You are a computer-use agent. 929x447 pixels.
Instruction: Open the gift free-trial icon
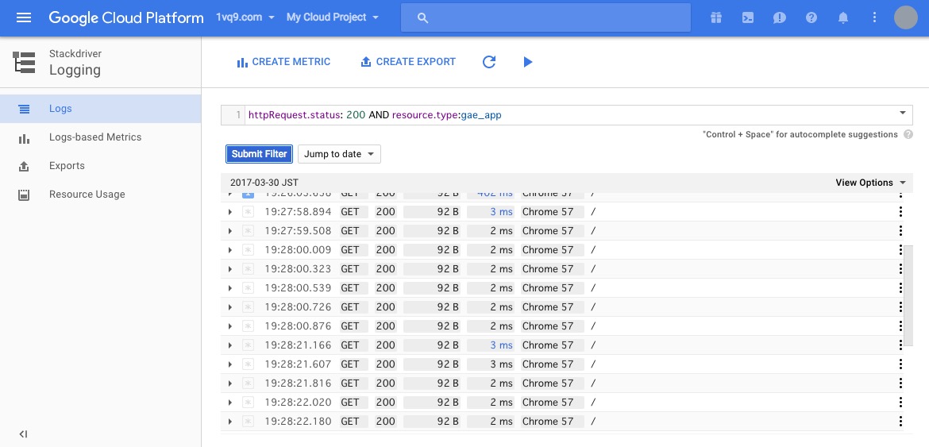pyautogui.click(x=716, y=17)
